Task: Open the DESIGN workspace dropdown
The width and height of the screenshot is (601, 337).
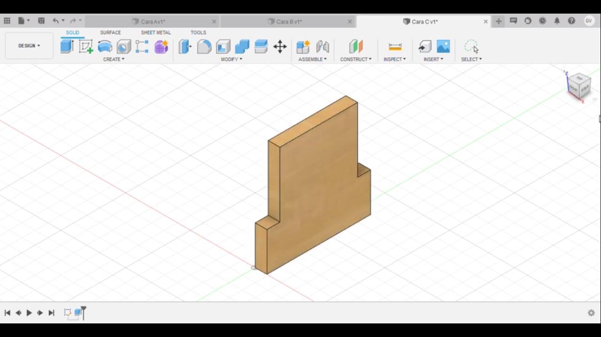Action: pos(29,46)
